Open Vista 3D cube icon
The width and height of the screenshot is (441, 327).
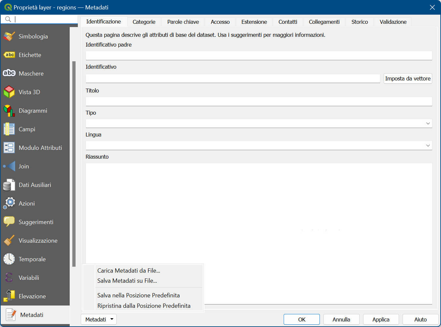pyautogui.click(x=9, y=92)
